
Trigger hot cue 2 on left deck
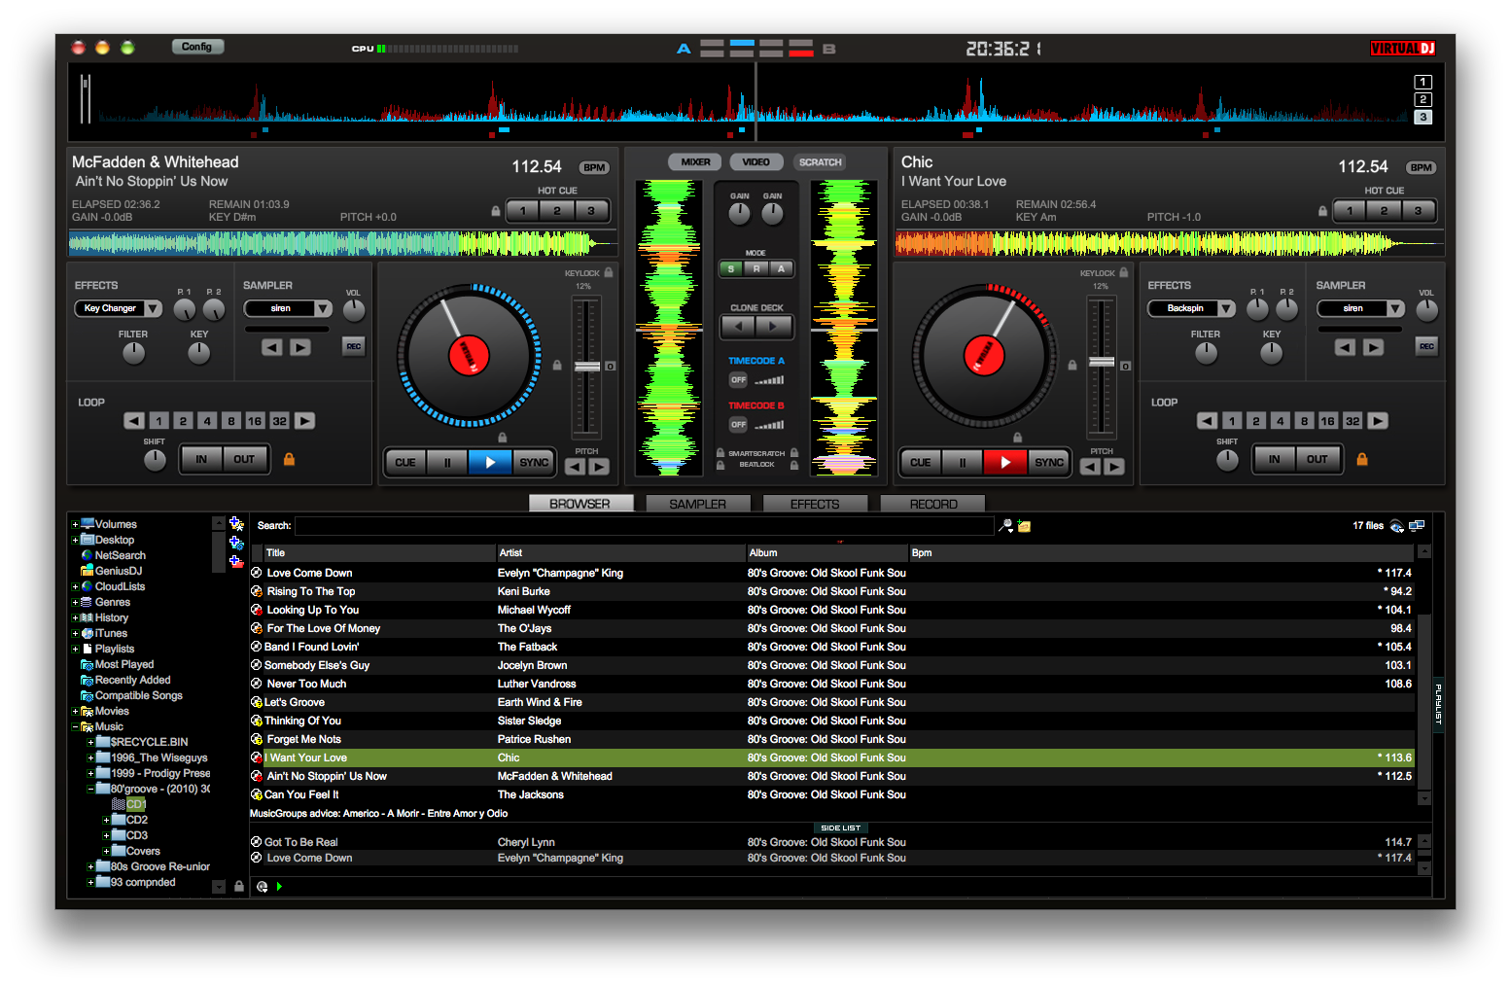click(x=557, y=211)
